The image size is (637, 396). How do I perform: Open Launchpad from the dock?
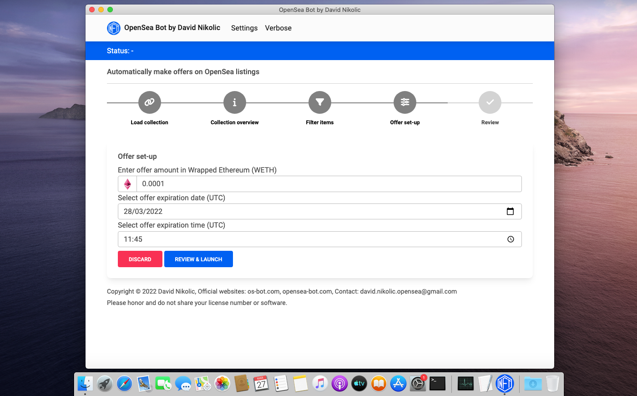pyautogui.click(x=105, y=384)
